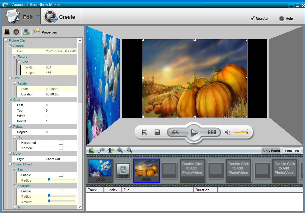The width and height of the screenshot is (305, 213).
Task: Switch to the Create tab
Action: click(x=60, y=17)
